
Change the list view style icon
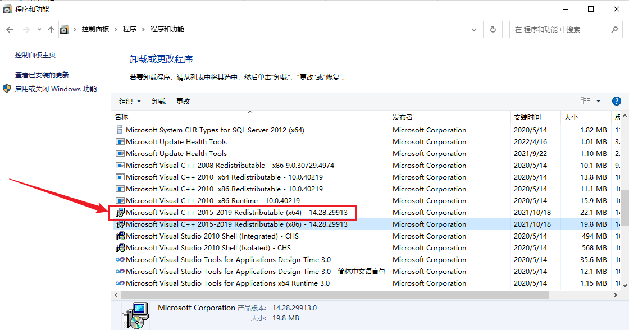tap(585, 101)
